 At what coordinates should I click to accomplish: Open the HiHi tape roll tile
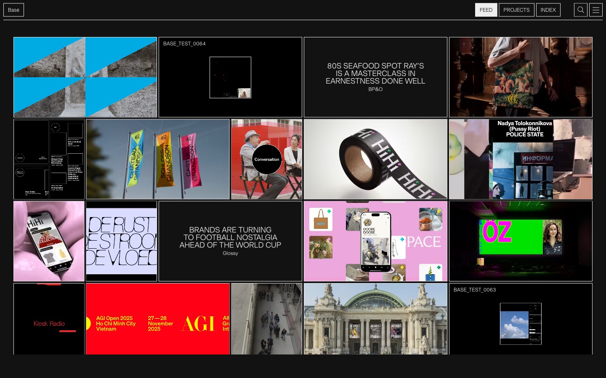pyautogui.click(x=375, y=159)
